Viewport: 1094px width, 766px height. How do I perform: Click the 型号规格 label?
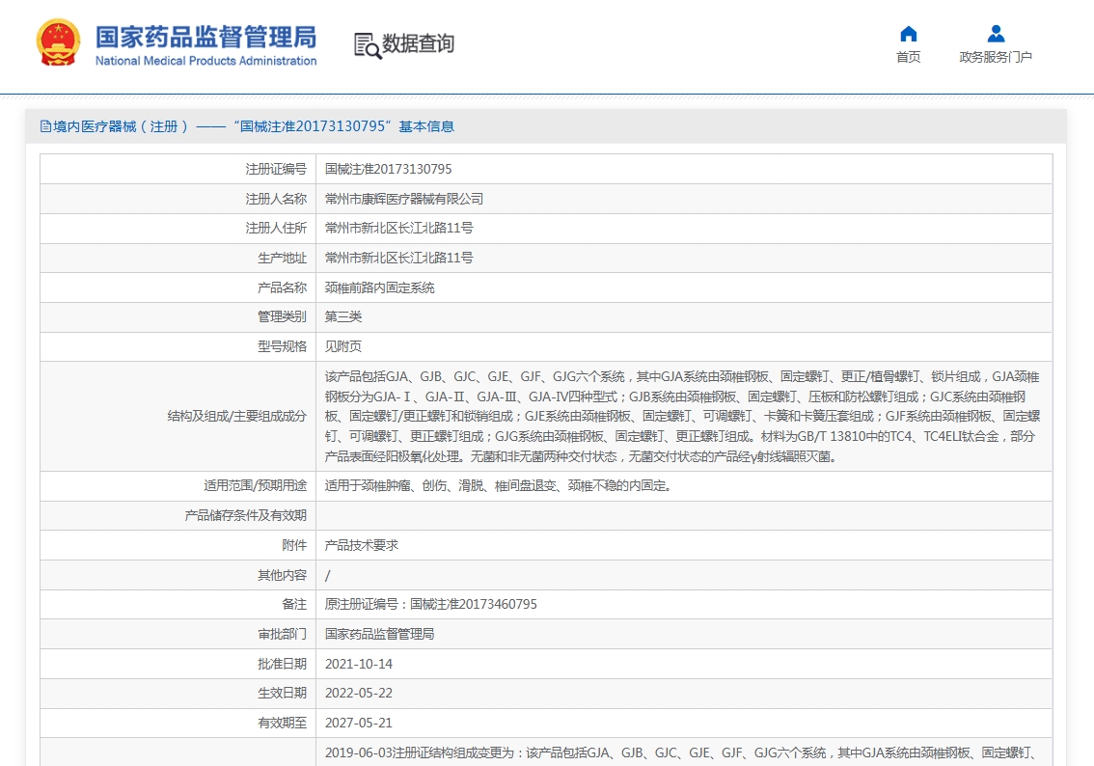[x=282, y=346]
